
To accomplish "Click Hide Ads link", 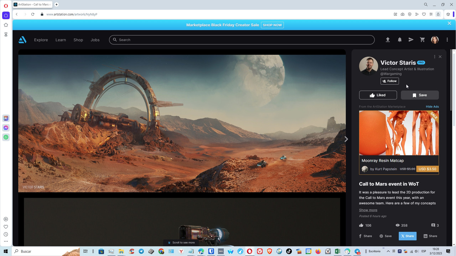I will pos(432,107).
